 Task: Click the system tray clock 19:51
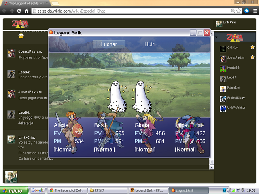pyautogui.click(x=251, y=190)
